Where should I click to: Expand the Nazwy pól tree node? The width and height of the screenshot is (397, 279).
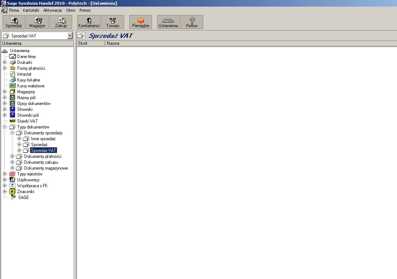4,98
